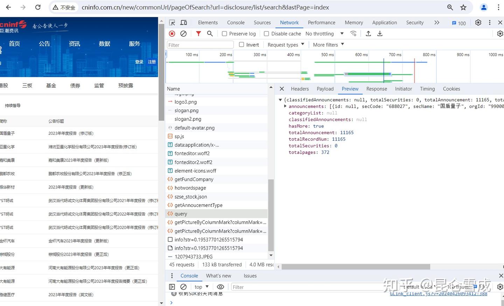
Task: Bookmark this page with the star icon
Action: coord(463,7)
